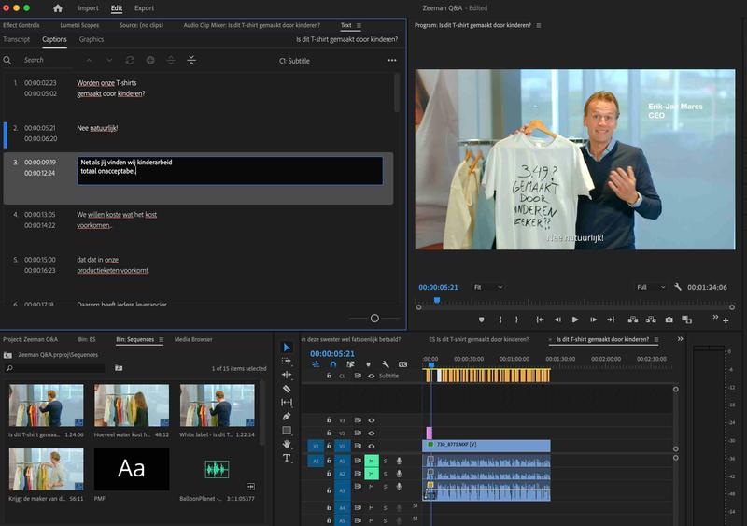Unmute track A2
The image size is (747, 526).
[x=371, y=474]
